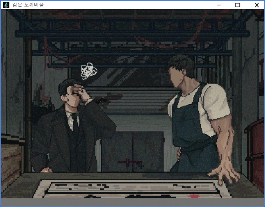265x207 pixels.
Task: Minimize the 검은 도깨비불 game window
Action: click(x=219, y=5)
